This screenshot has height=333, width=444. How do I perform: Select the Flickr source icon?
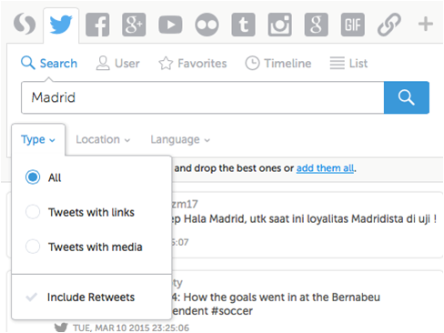click(x=207, y=25)
